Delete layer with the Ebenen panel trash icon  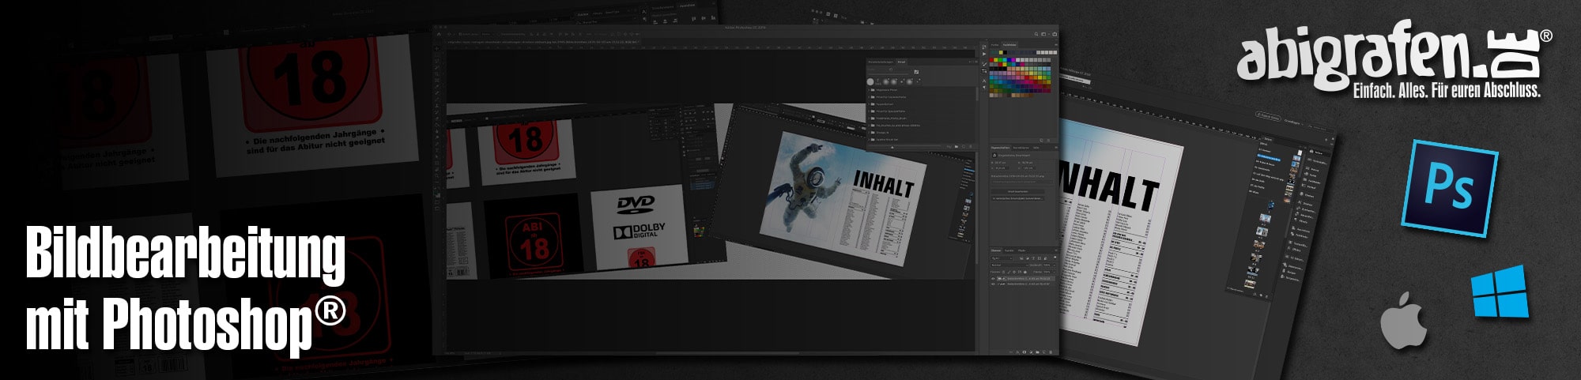tap(1051, 352)
